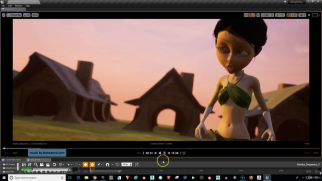Open viewport layout grid dropdown
This screenshot has width=322, height=181.
pos(315,15)
